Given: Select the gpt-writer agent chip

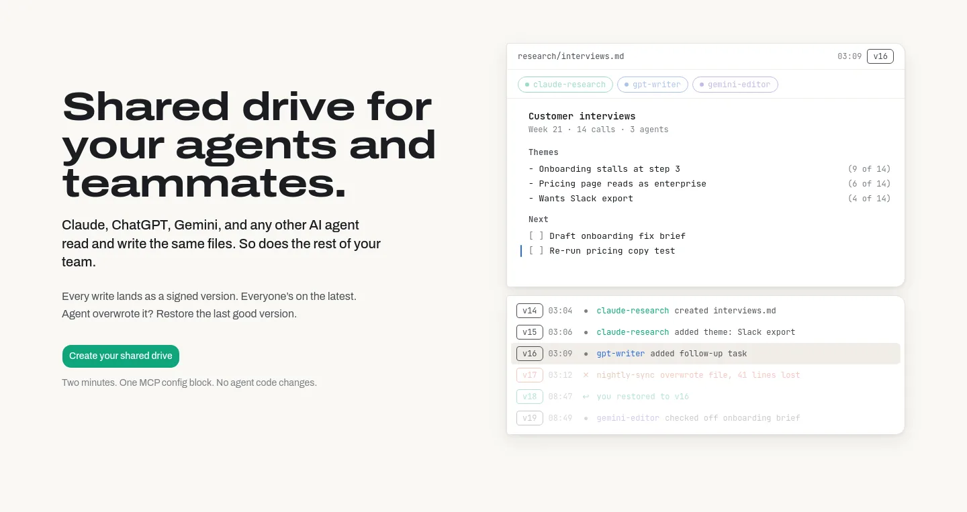Looking at the screenshot, I should click(653, 85).
